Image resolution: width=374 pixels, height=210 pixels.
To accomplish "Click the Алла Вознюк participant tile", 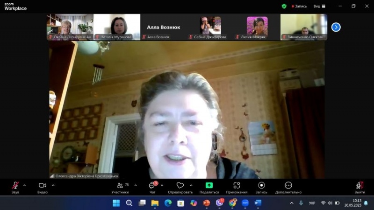I will (x=164, y=27).
